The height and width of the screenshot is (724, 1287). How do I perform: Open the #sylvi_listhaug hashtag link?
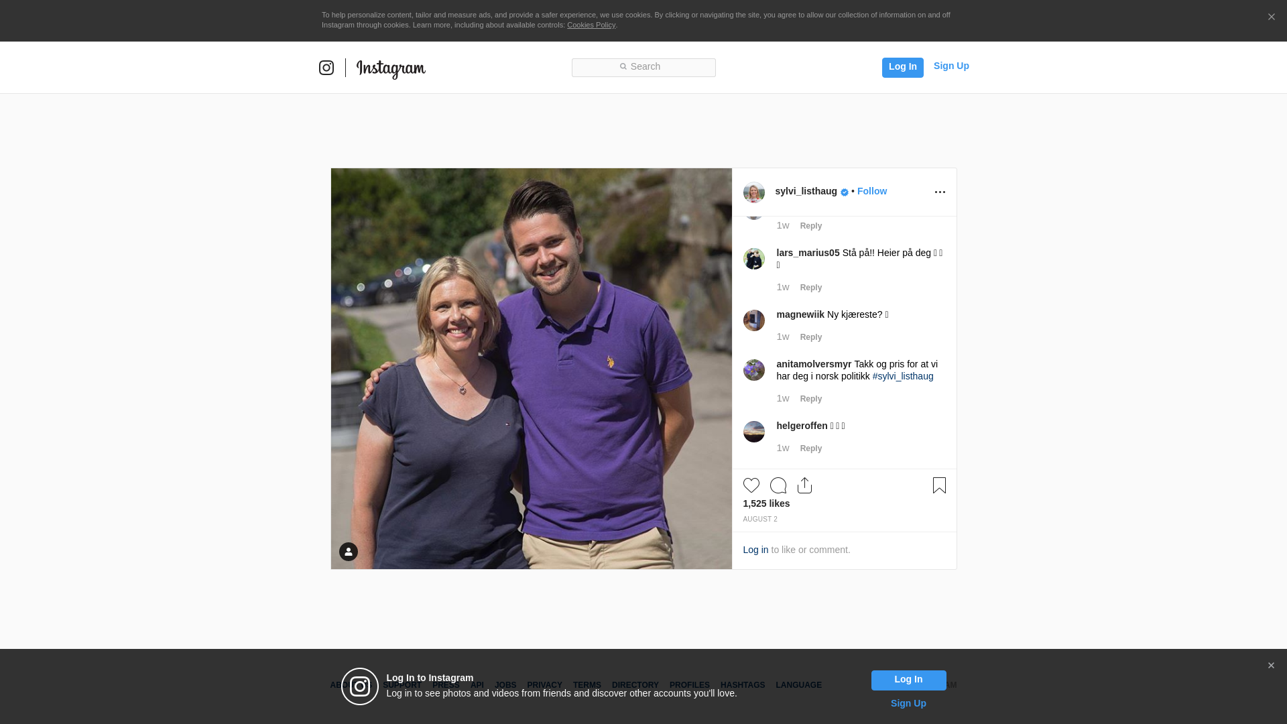click(902, 377)
